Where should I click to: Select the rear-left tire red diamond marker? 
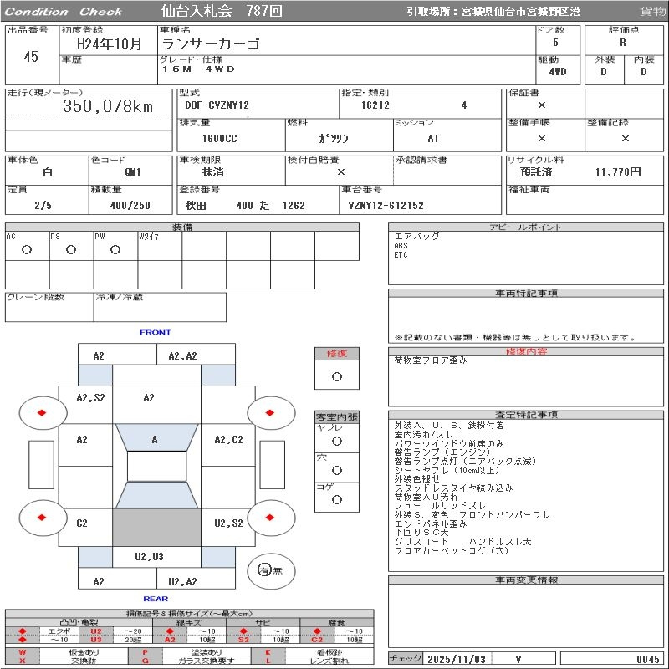(42, 518)
